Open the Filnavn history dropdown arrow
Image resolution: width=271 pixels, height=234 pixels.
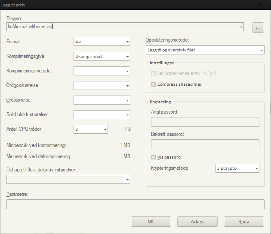(241, 27)
